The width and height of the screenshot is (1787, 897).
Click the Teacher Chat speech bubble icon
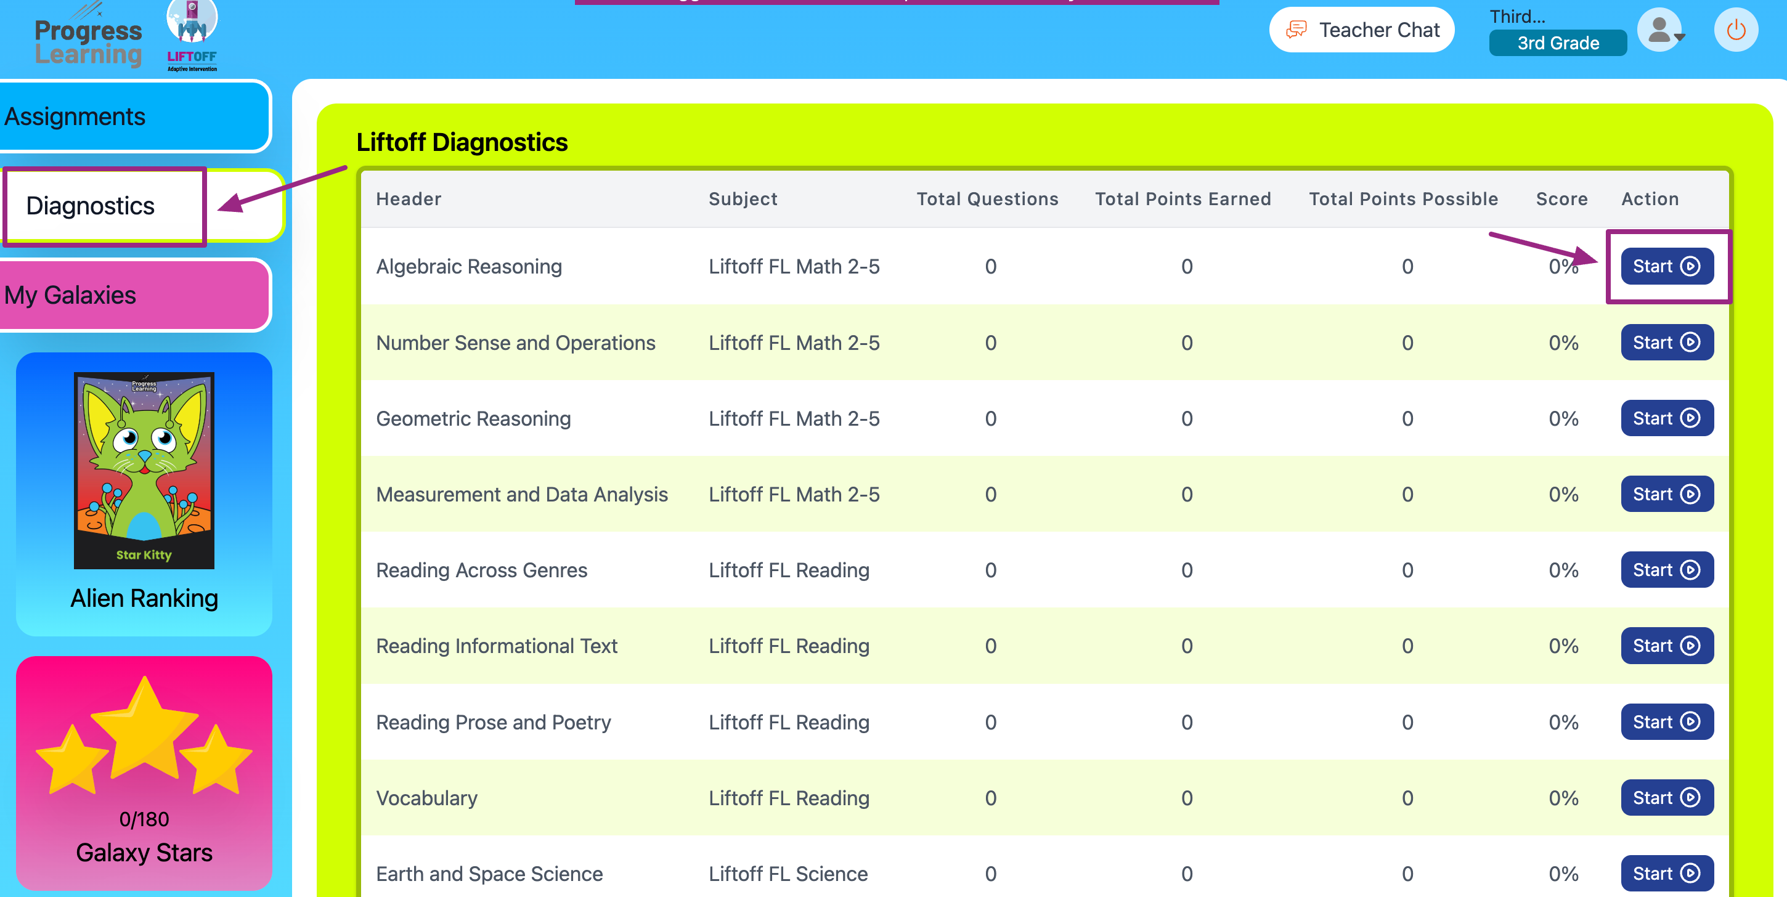click(1295, 30)
